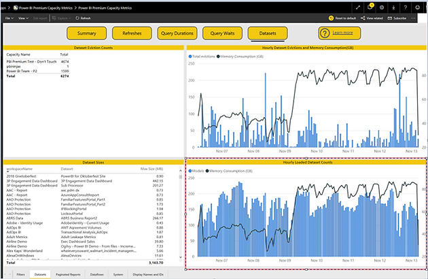Open the View dropdown menu
Viewport: 428px width, 279px height.
(x=23, y=18)
